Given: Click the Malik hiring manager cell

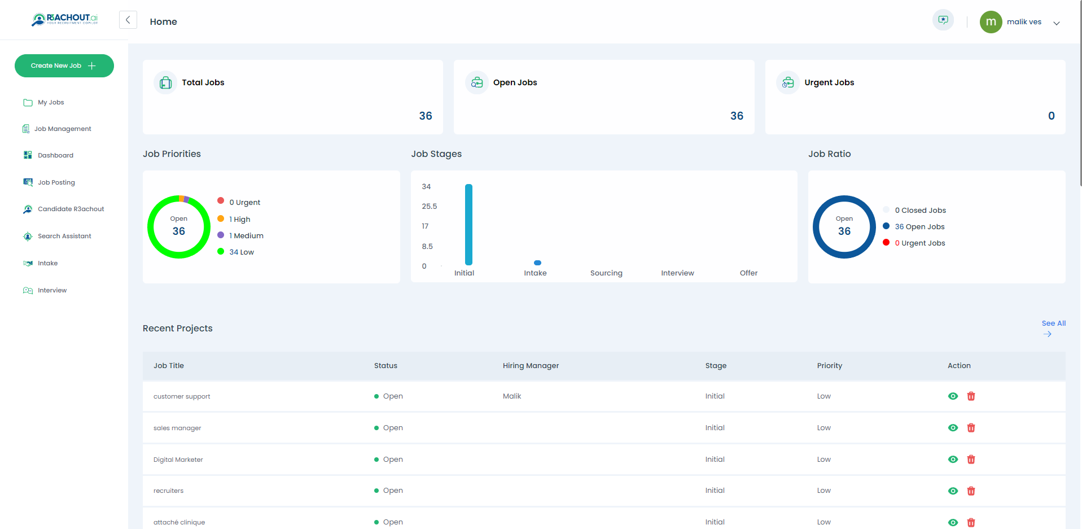Looking at the screenshot, I should point(512,396).
